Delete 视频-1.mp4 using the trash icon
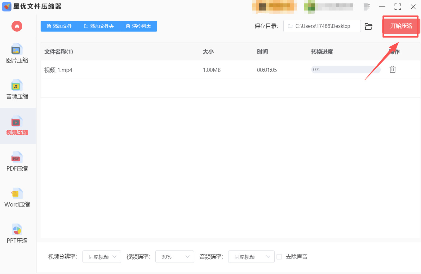 tap(392, 69)
